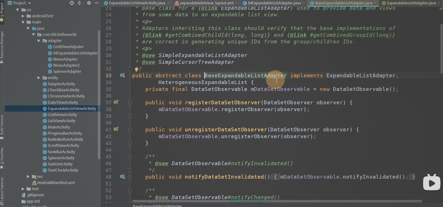Close the ExpandableListViewActivity.java tab
The height and width of the screenshot is (207, 443).
click(x=168, y=3)
